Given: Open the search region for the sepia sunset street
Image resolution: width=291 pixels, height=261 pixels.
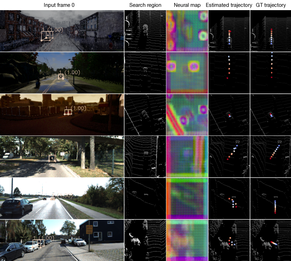Looking at the screenshot, I should (145, 114).
